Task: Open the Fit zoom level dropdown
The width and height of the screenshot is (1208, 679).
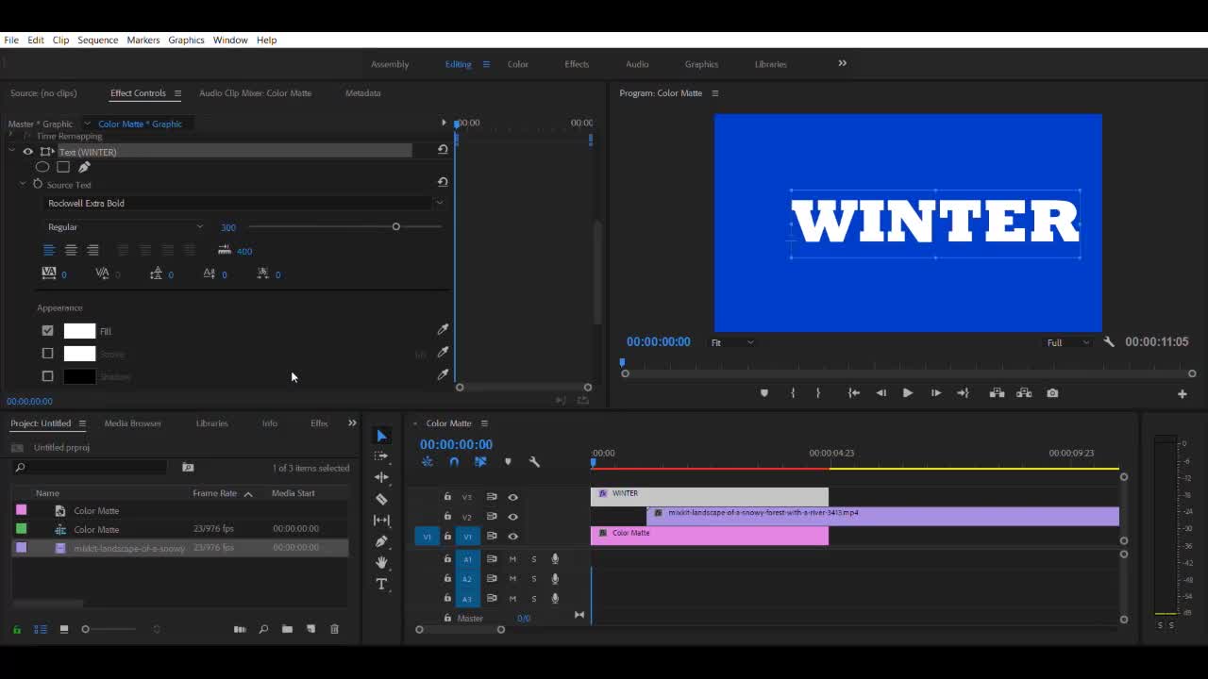Action: 732,342
